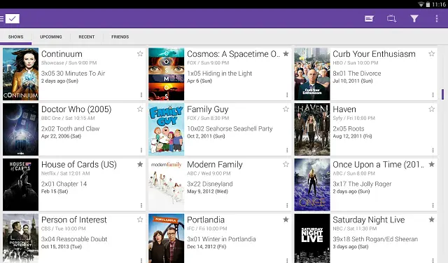The height and width of the screenshot is (263, 448).
Task: Select episode '3x22 Disneyland'
Action: [x=210, y=184]
